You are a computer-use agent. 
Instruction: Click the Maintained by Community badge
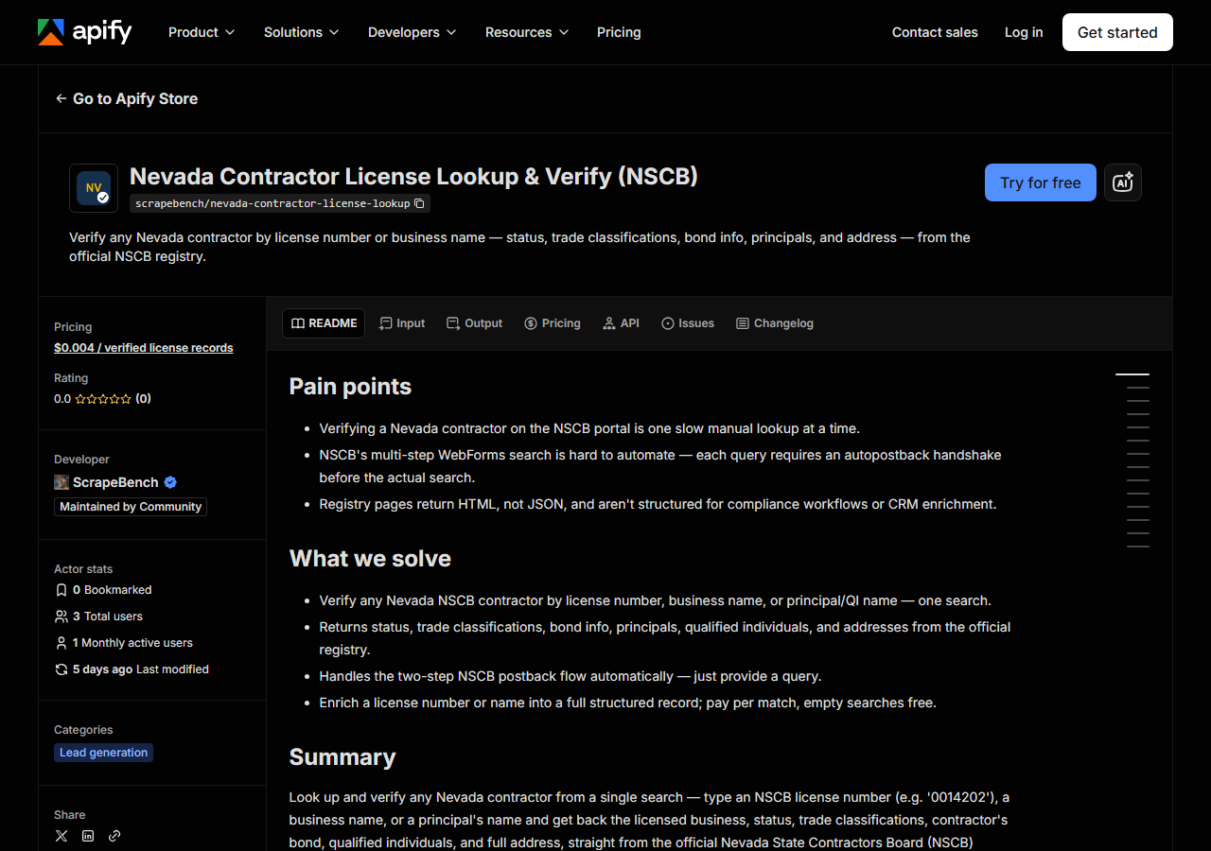[x=131, y=507]
